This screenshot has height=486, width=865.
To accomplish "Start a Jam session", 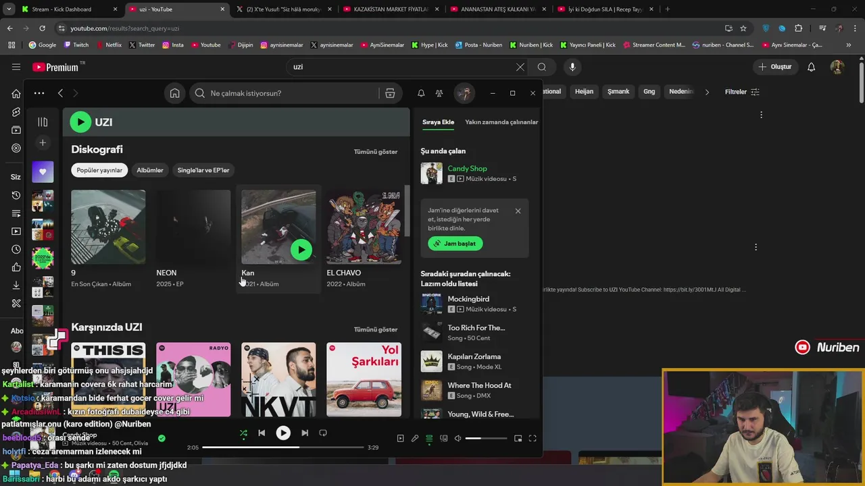I will [455, 244].
